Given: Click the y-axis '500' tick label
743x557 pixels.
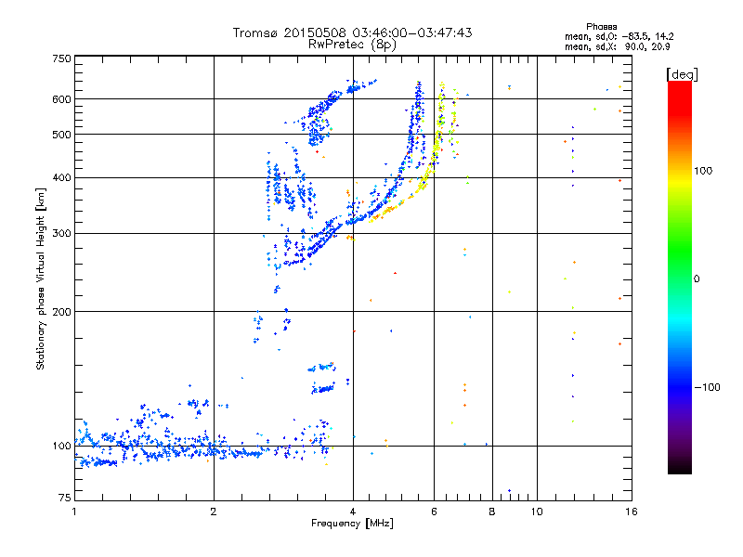Looking at the screenshot, I should tap(61, 135).
